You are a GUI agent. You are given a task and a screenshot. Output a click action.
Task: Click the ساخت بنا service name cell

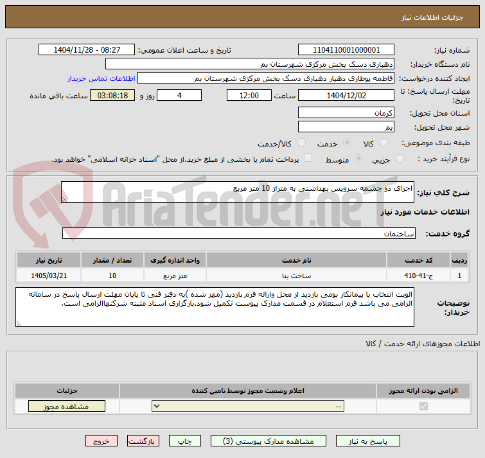tap(296, 276)
